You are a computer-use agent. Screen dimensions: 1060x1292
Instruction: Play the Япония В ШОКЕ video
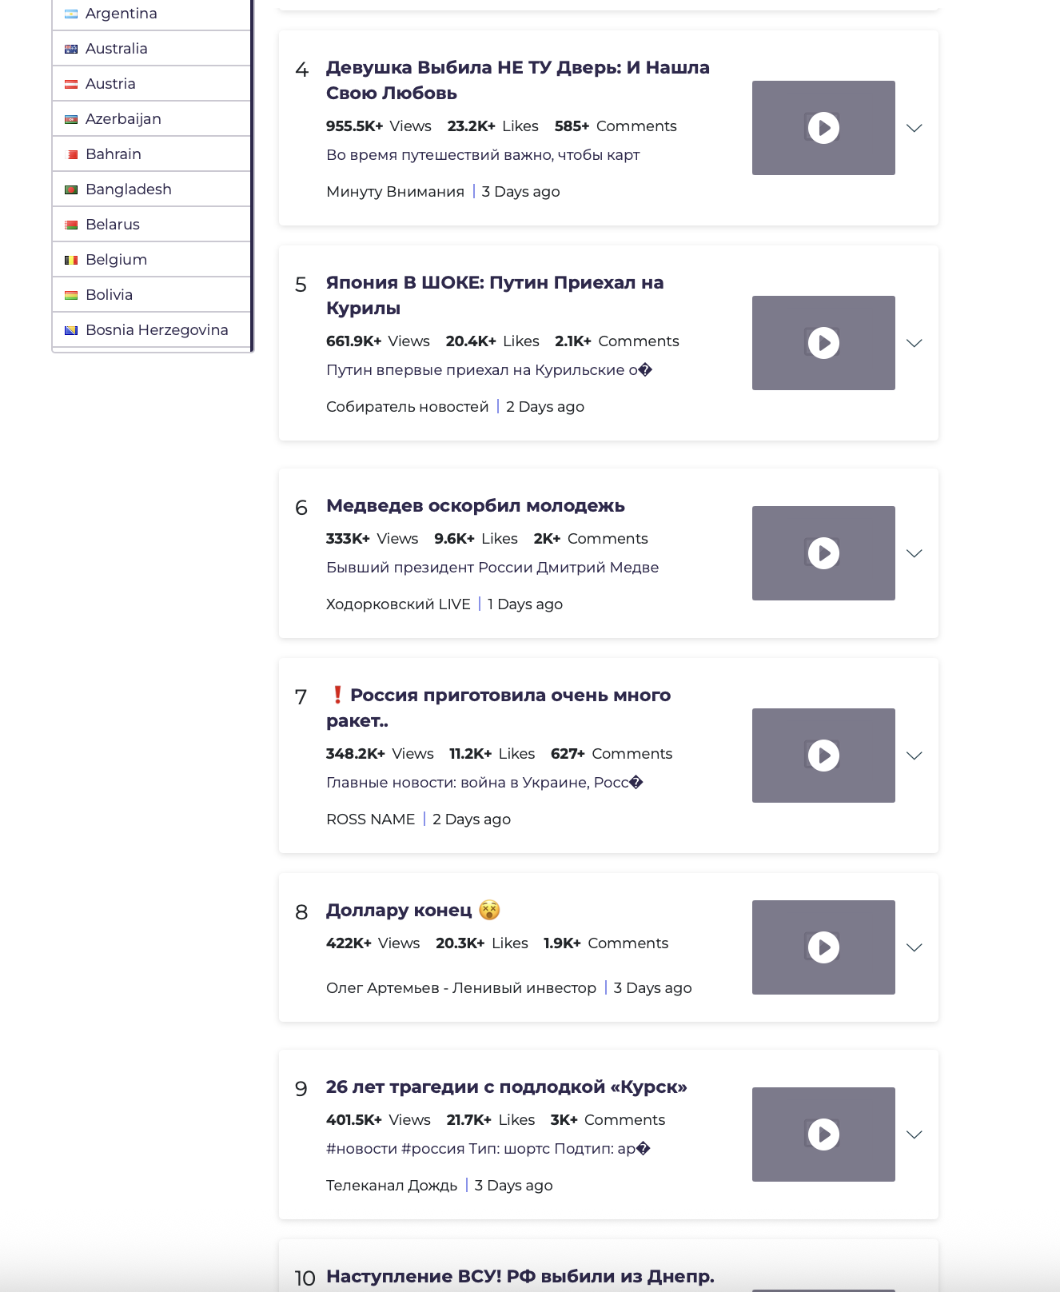[823, 343]
